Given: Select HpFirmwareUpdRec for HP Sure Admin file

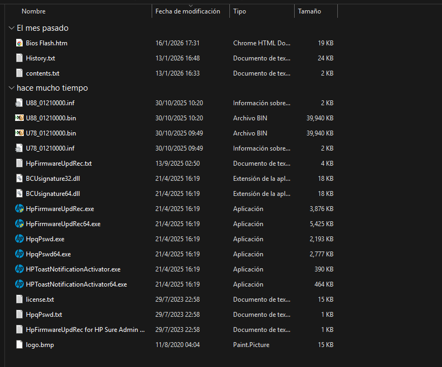Looking at the screenshot, I should (x=85, y=329).
